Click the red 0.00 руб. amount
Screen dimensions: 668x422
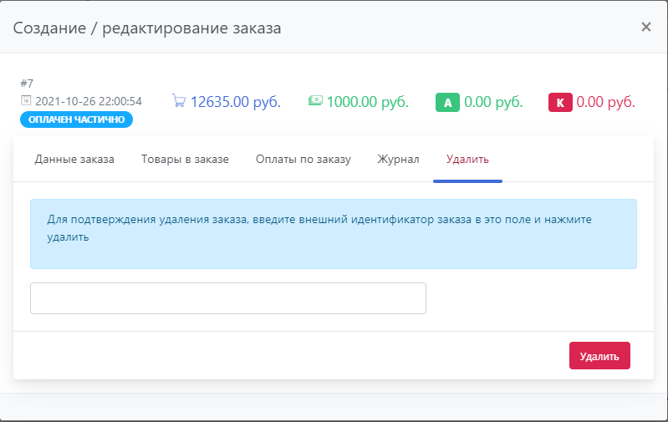(x=606, y=102)
